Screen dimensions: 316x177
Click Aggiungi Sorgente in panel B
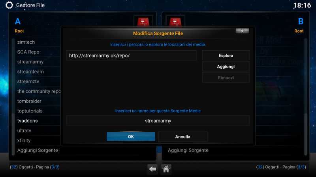(x=188, y=150)
